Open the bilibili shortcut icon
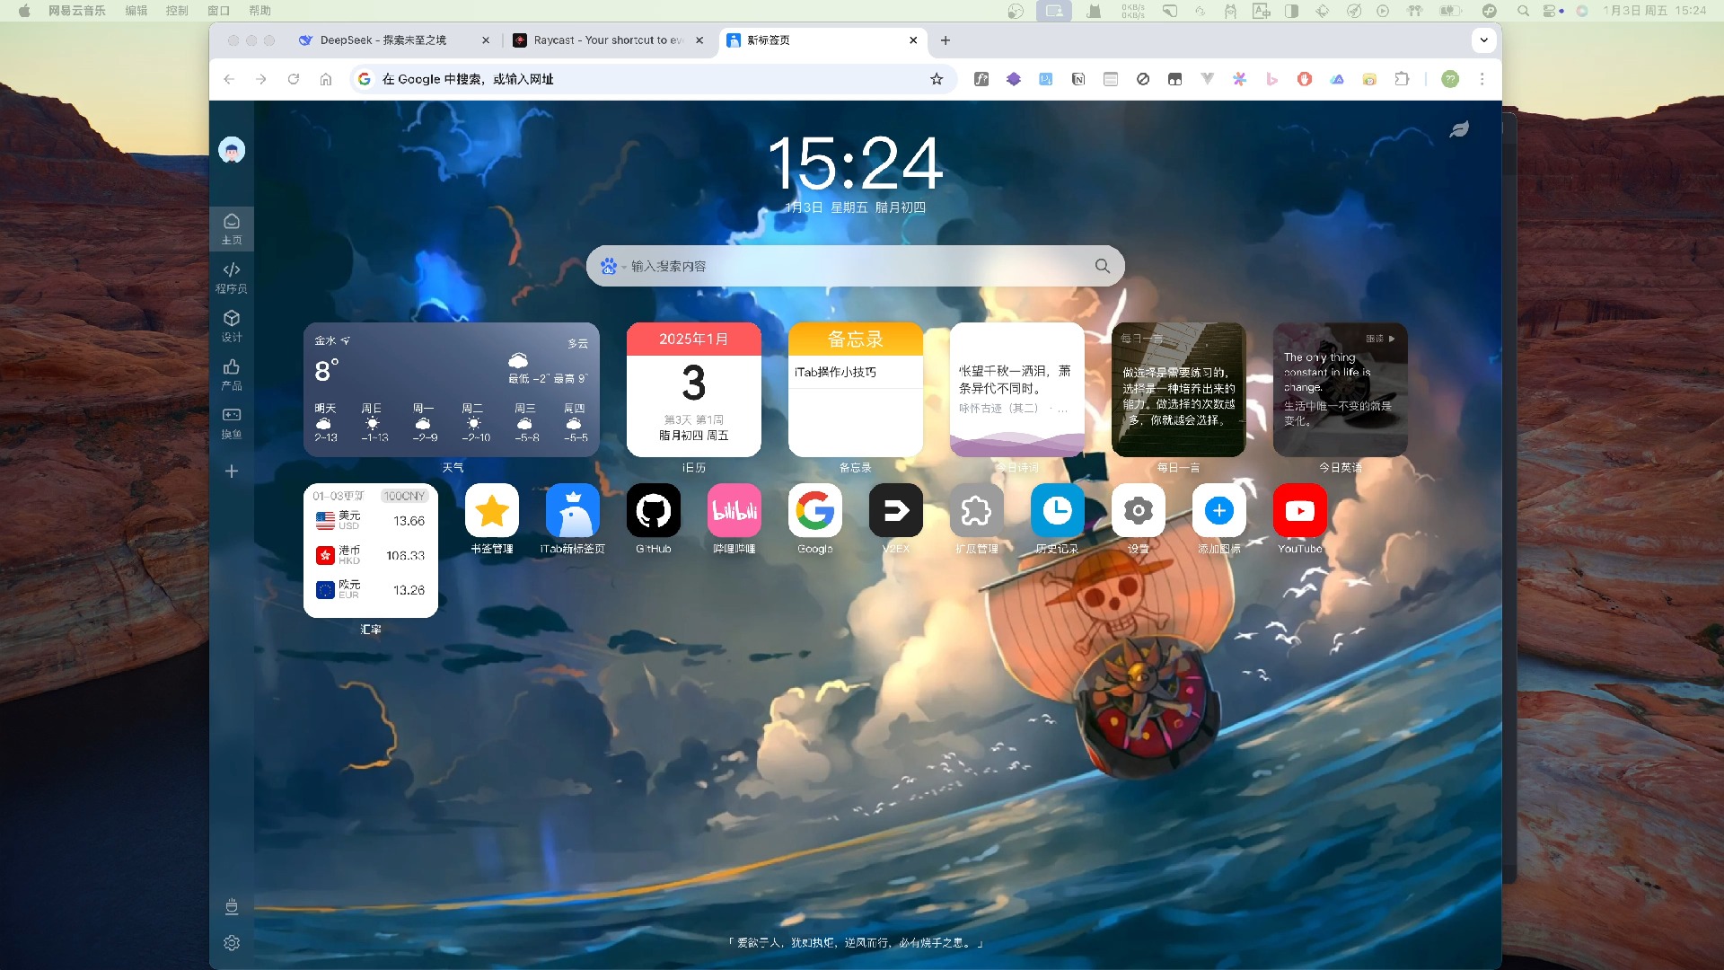This screenshot has width=1724, height=970. pyautogui.click(x=734, y=510)
